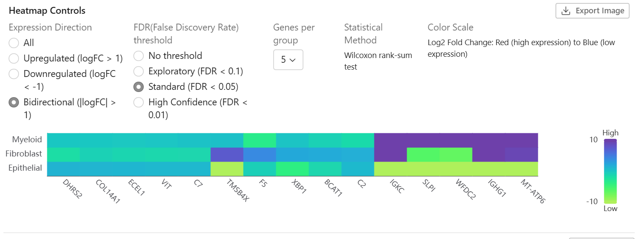
Task: Click the Epithelial row label
Action: [25, 168]
